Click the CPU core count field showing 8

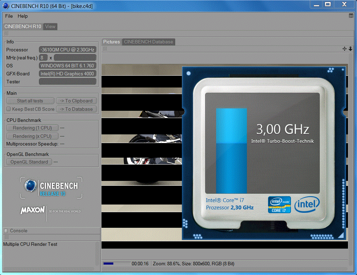43,58
